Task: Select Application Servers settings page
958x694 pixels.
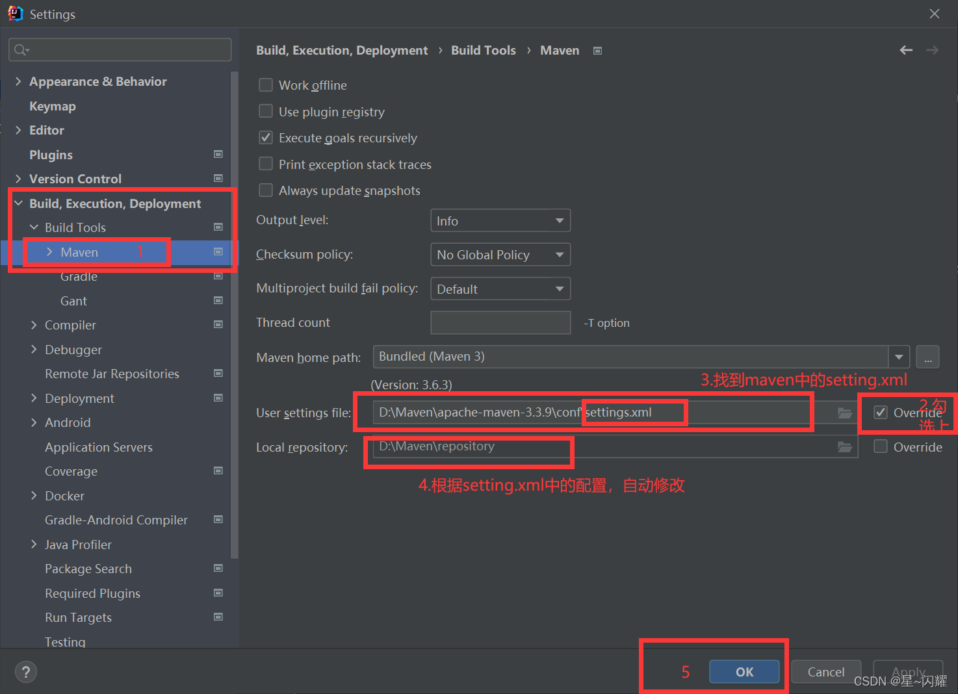Action: pyautogui.click(x=99, y=447)
